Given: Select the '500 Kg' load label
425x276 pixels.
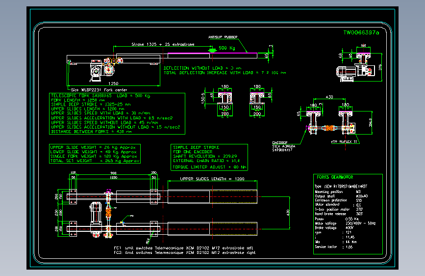Looking at the screenshot, I should tap(227, 48).
